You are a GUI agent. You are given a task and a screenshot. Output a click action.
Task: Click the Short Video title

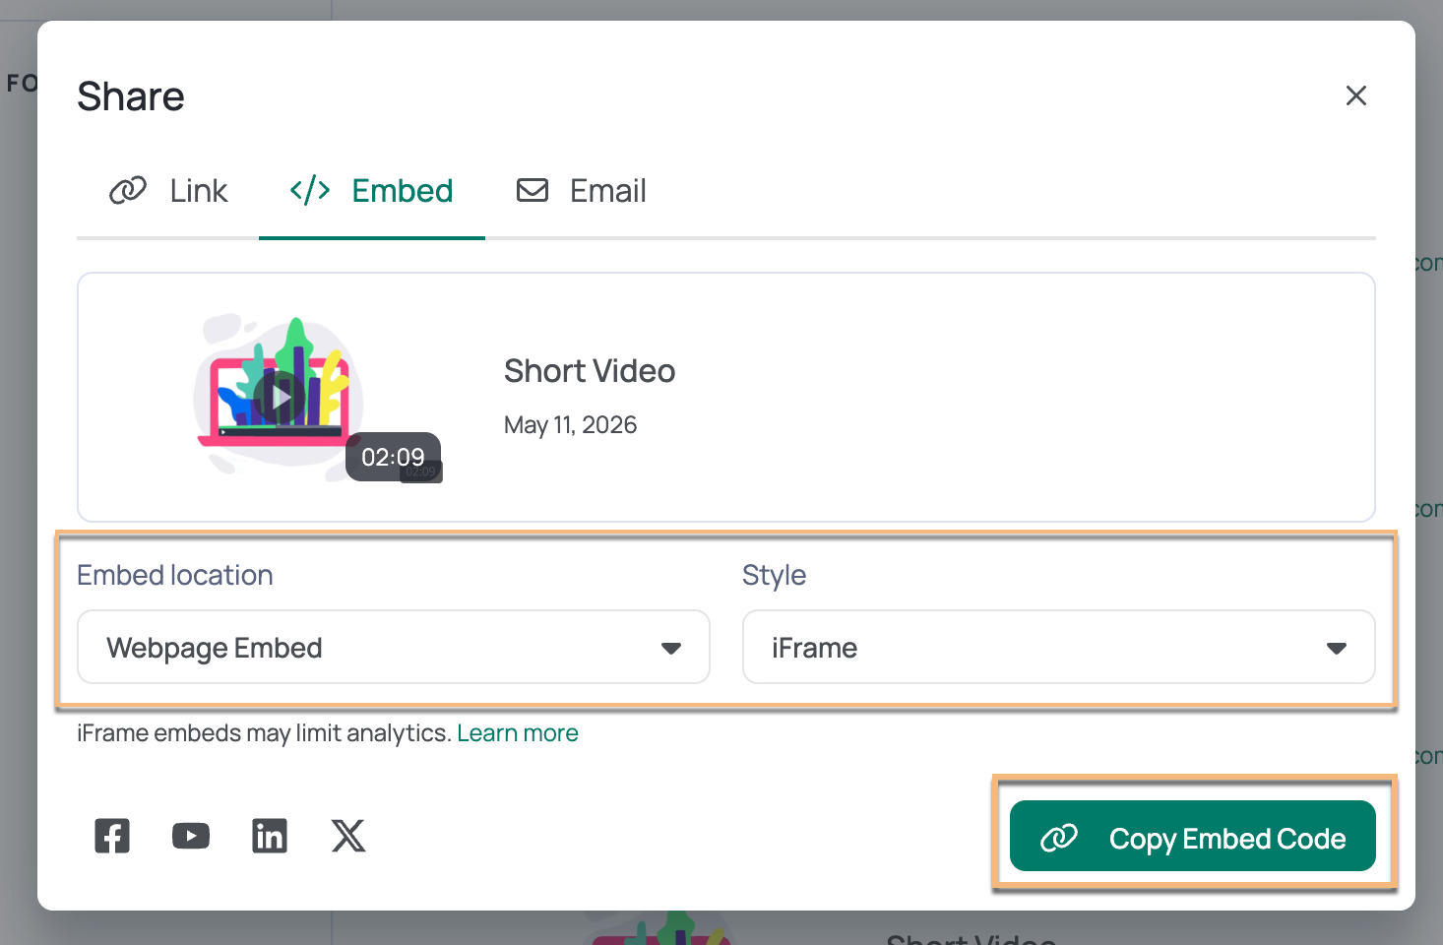[590, 371]
